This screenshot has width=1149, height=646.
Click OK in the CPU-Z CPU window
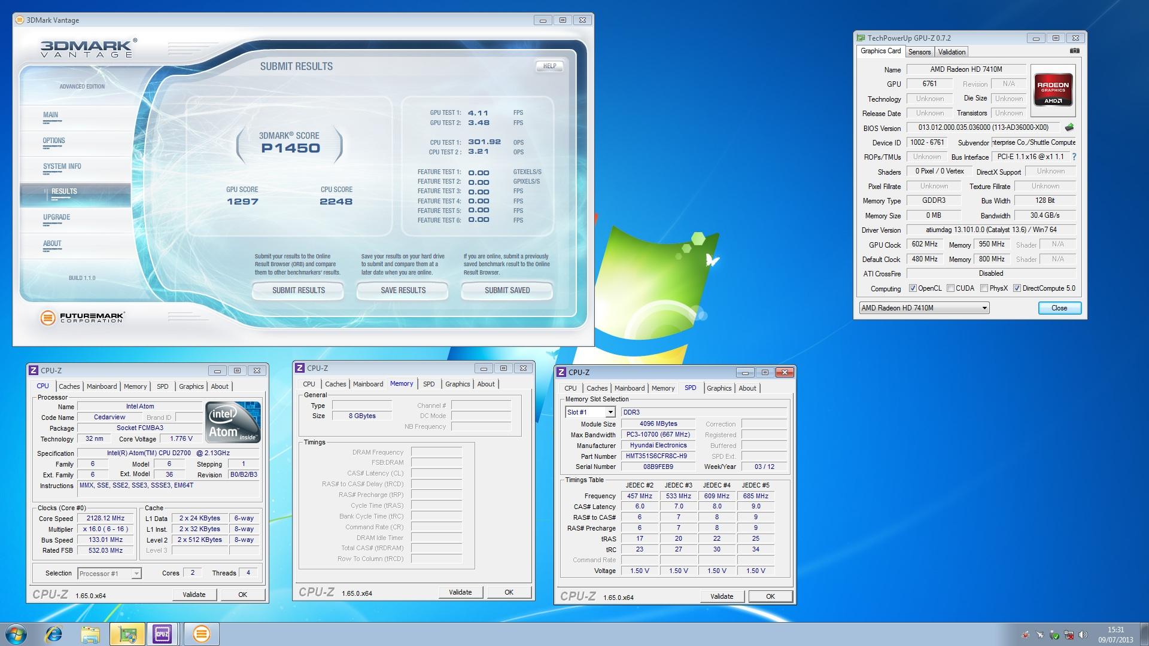tap(242, 595)
